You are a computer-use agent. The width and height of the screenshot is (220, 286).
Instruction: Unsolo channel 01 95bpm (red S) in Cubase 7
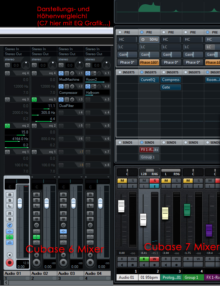tap(155, 181)
